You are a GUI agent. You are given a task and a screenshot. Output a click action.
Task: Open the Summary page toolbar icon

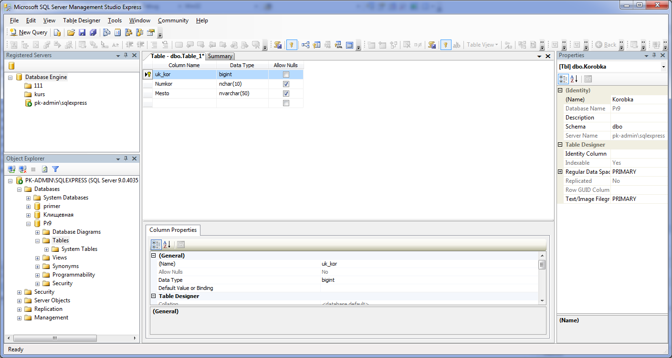117,32
